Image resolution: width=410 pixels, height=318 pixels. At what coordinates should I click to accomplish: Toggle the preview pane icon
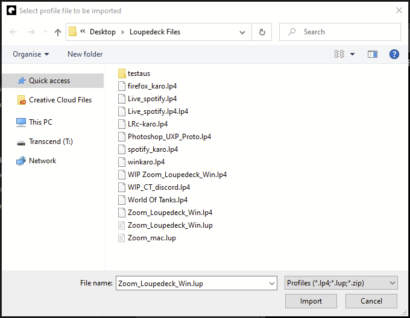pyautogui.click(x=373, y=54)
